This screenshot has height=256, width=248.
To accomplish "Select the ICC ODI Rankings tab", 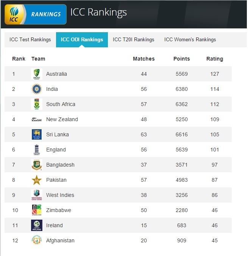I will tap(82, 40).
